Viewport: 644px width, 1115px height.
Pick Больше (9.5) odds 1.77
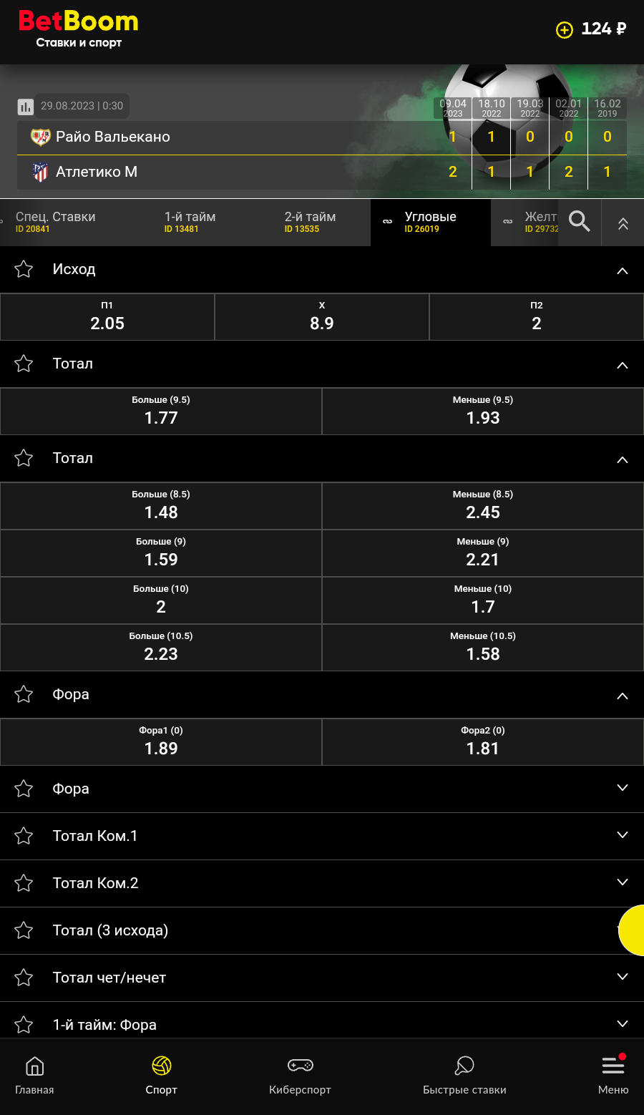click(x=161, y=411)
